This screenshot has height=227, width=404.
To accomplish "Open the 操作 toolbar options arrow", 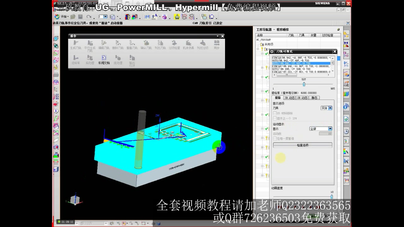I will [x=217, y=36].
